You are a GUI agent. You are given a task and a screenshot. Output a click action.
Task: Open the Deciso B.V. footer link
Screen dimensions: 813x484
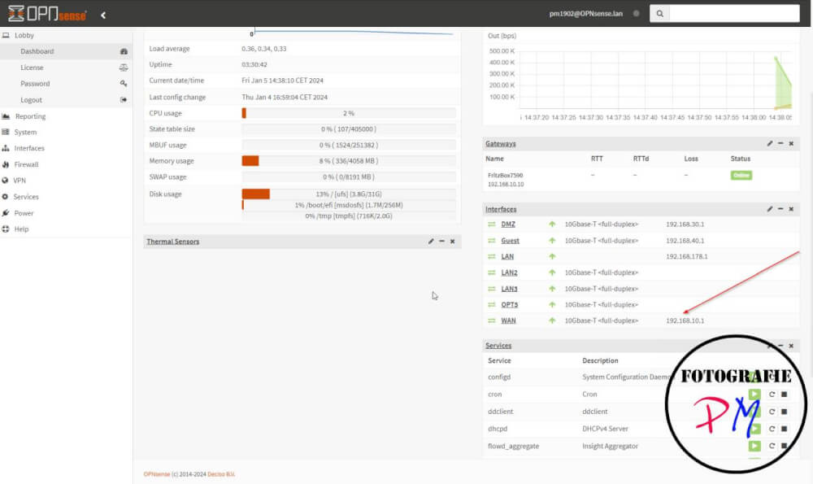pos(221,474)
